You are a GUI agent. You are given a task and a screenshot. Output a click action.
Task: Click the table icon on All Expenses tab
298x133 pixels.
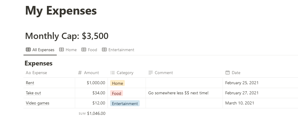(x=28, y=50)
